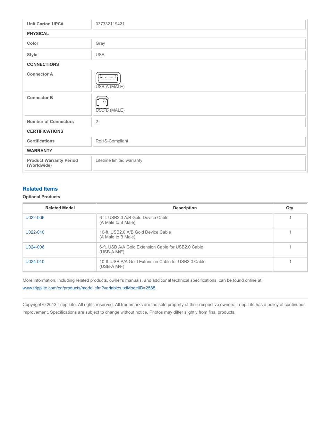331x428 pixels.
Task: Click the Qty. column header
Action: pos(290,208)
